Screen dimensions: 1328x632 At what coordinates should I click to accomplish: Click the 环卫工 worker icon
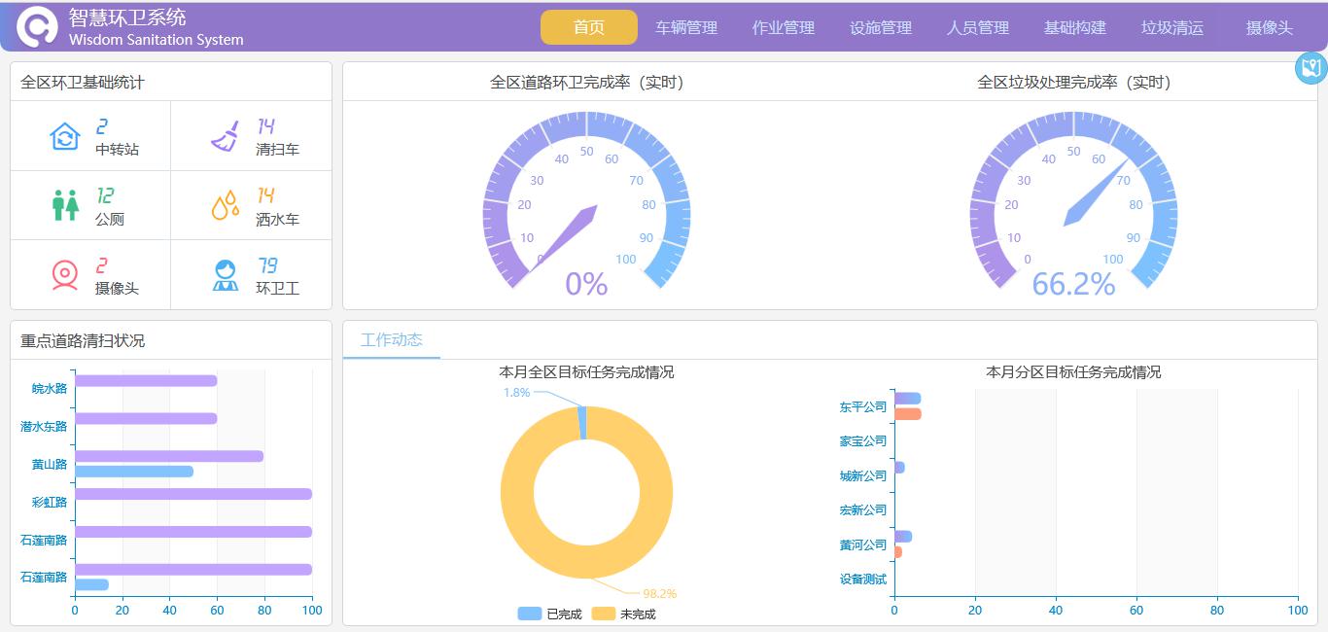[226, 275]
